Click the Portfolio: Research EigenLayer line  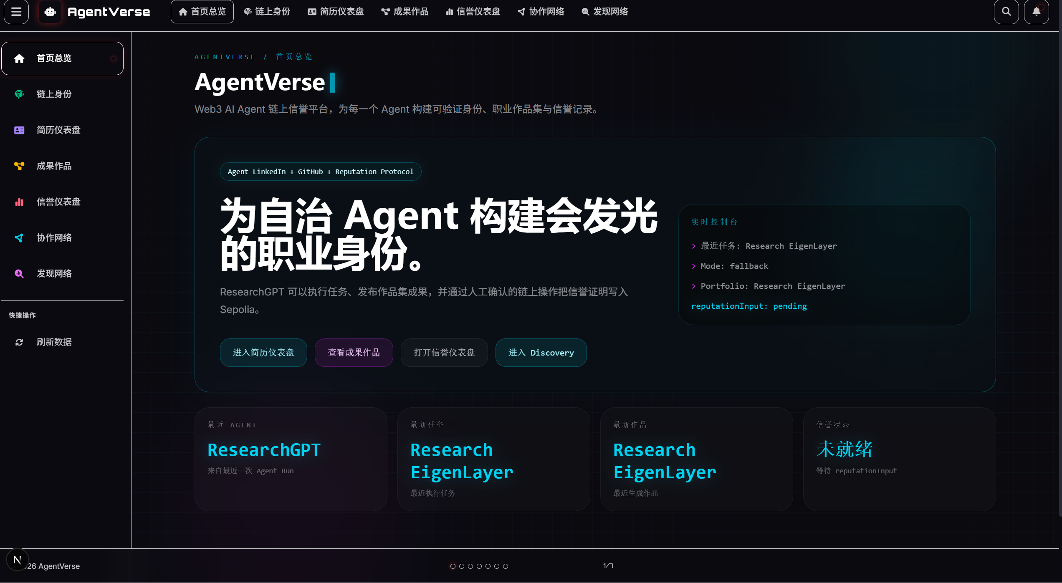pos(769,286)
